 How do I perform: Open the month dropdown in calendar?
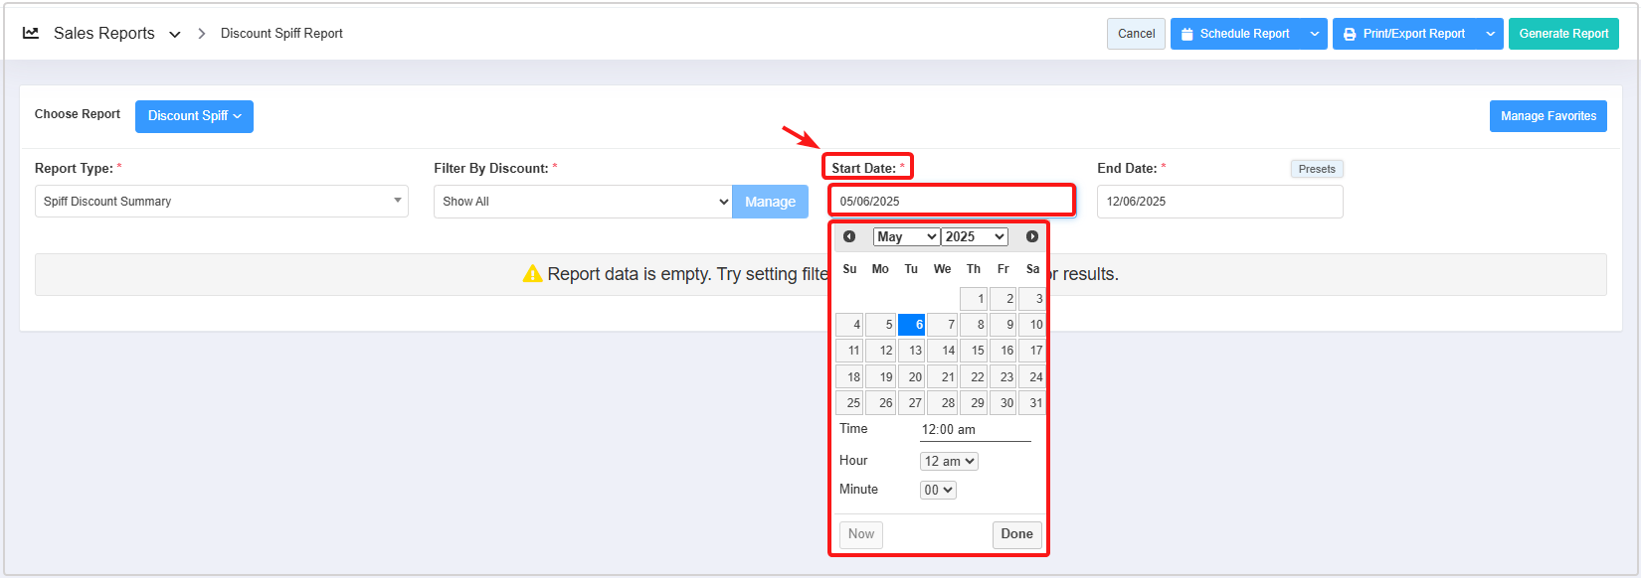tap(906, 236)
